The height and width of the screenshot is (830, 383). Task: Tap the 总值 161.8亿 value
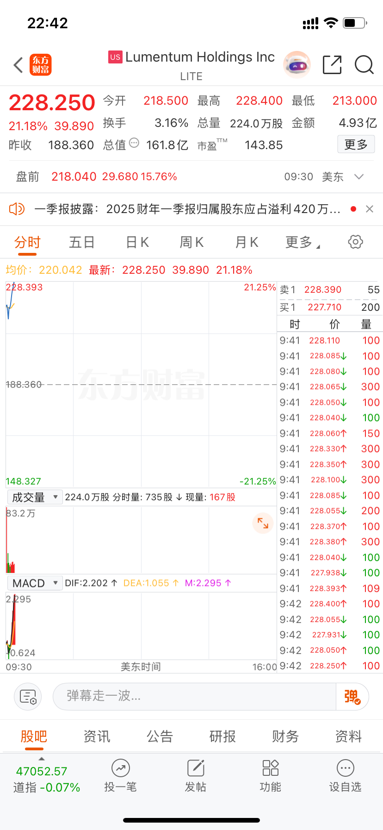click(167, 145)
